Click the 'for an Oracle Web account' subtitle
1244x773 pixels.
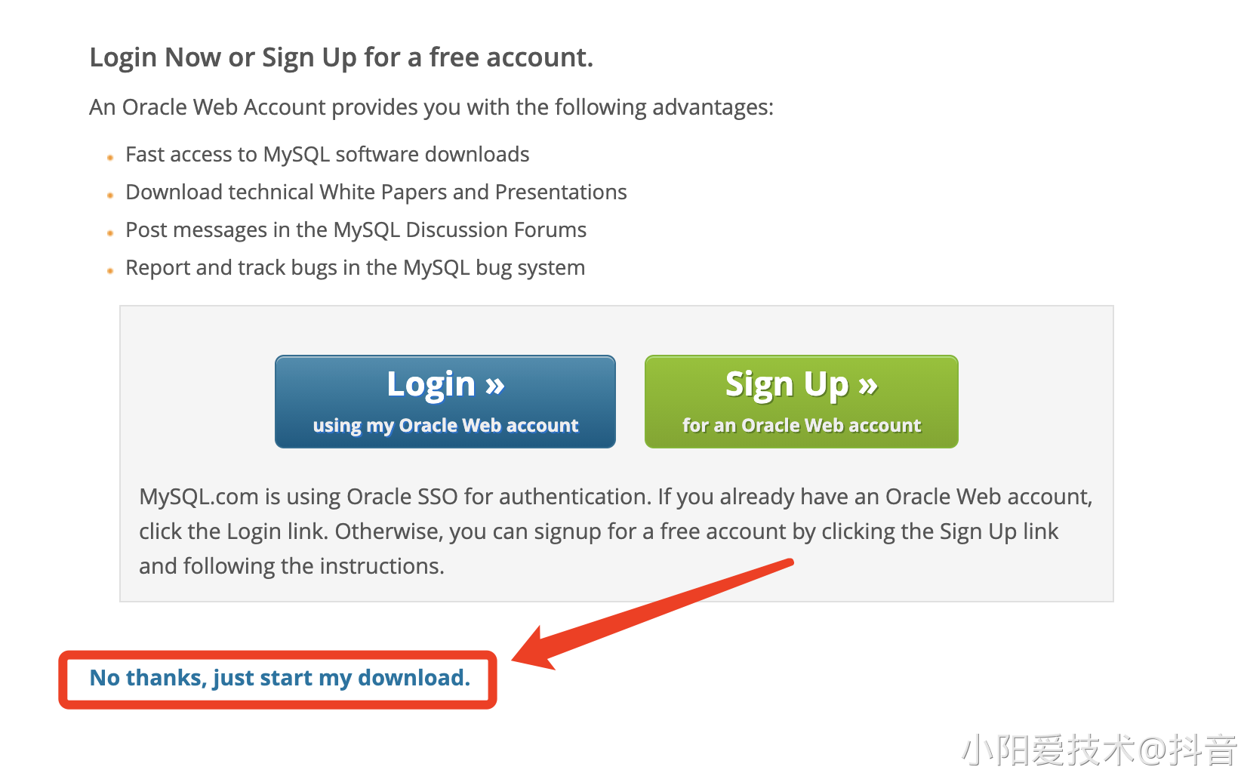point(802,426)
